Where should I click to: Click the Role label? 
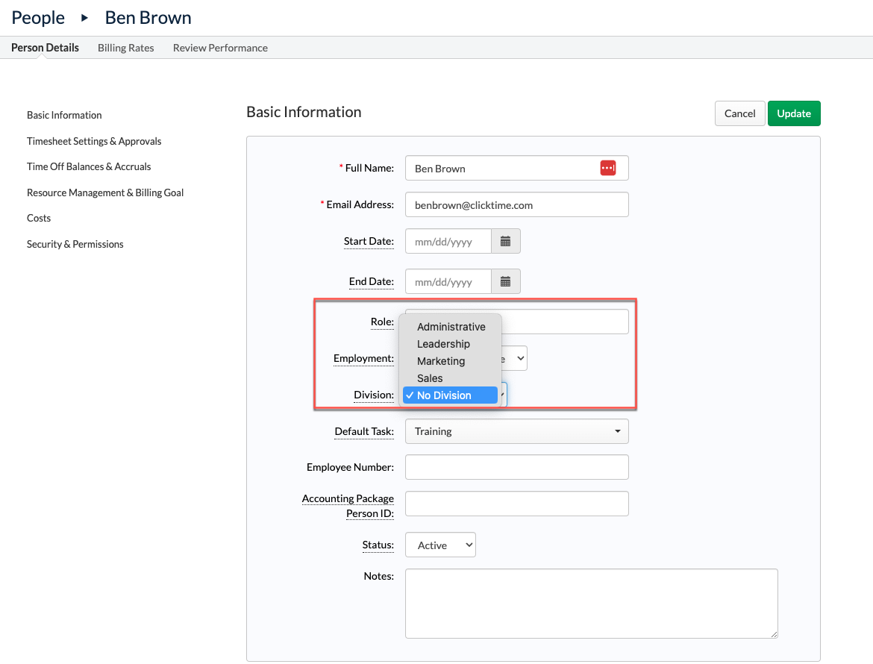[383, 322]
